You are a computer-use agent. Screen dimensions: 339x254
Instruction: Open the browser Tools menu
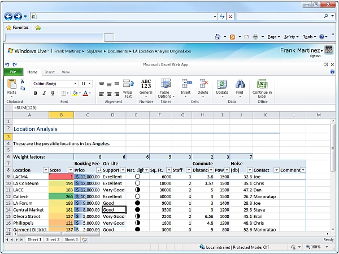pyautogui.click(x=310, y=37)
